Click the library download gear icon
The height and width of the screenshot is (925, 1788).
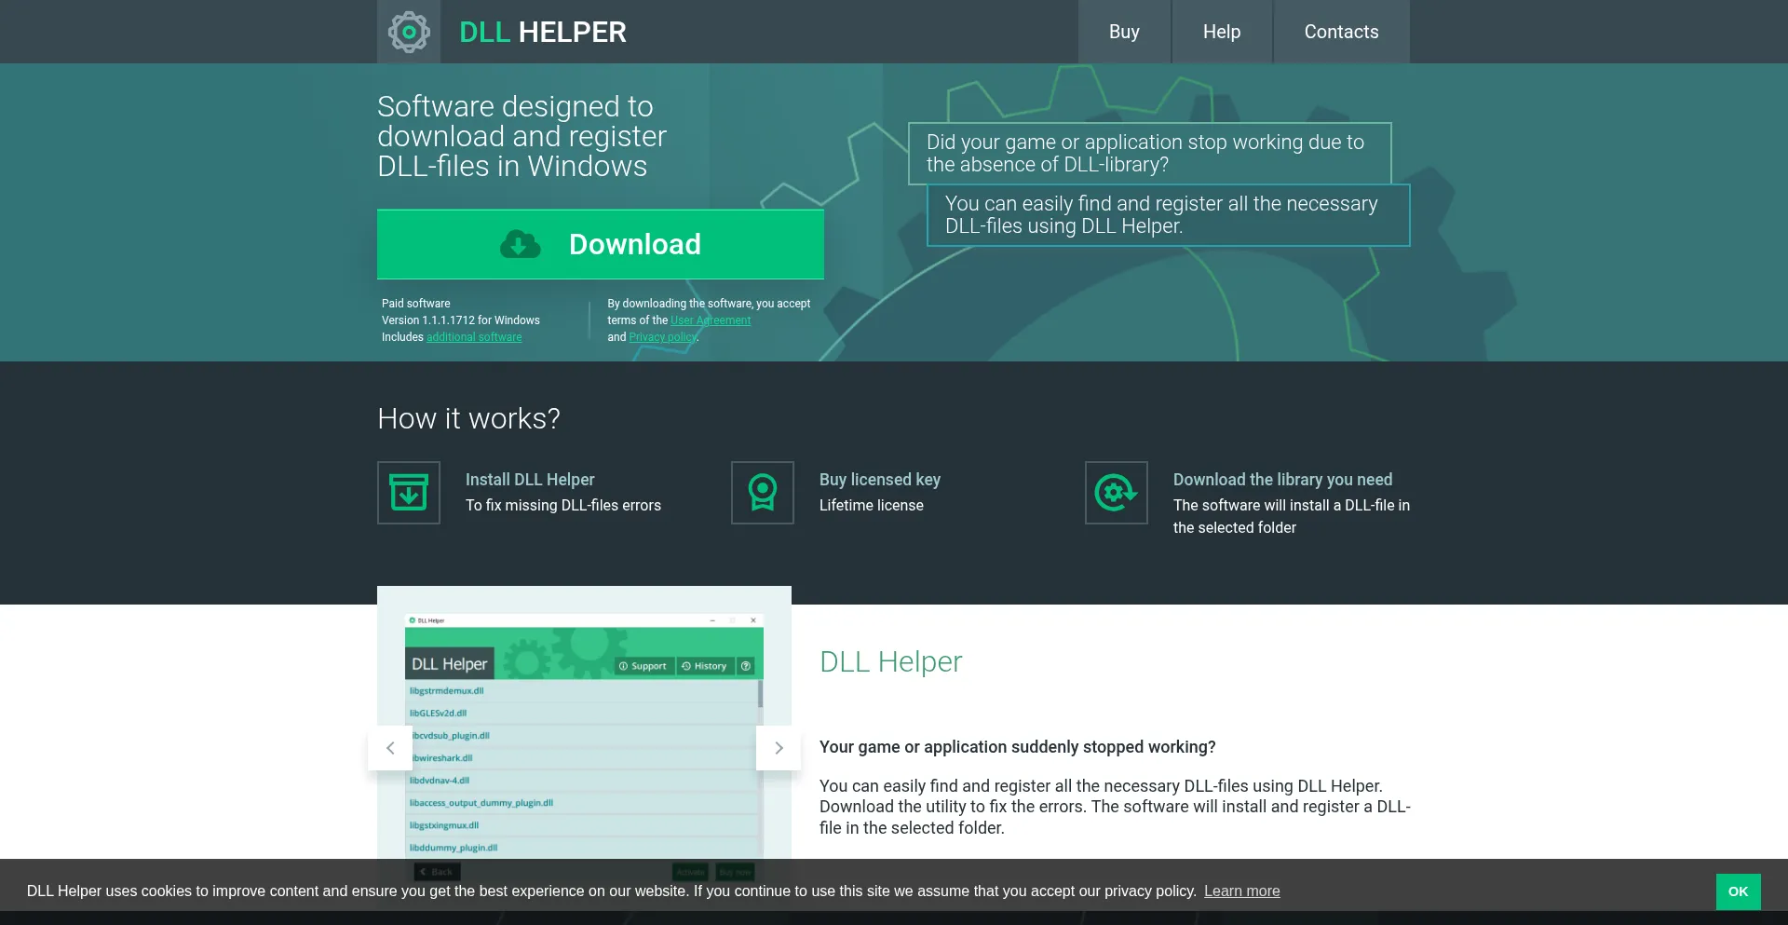[x=1116, y=493]
